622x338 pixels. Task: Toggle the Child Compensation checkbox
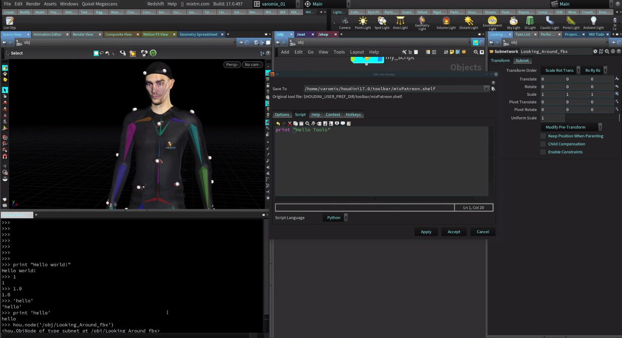pos(543,144)
